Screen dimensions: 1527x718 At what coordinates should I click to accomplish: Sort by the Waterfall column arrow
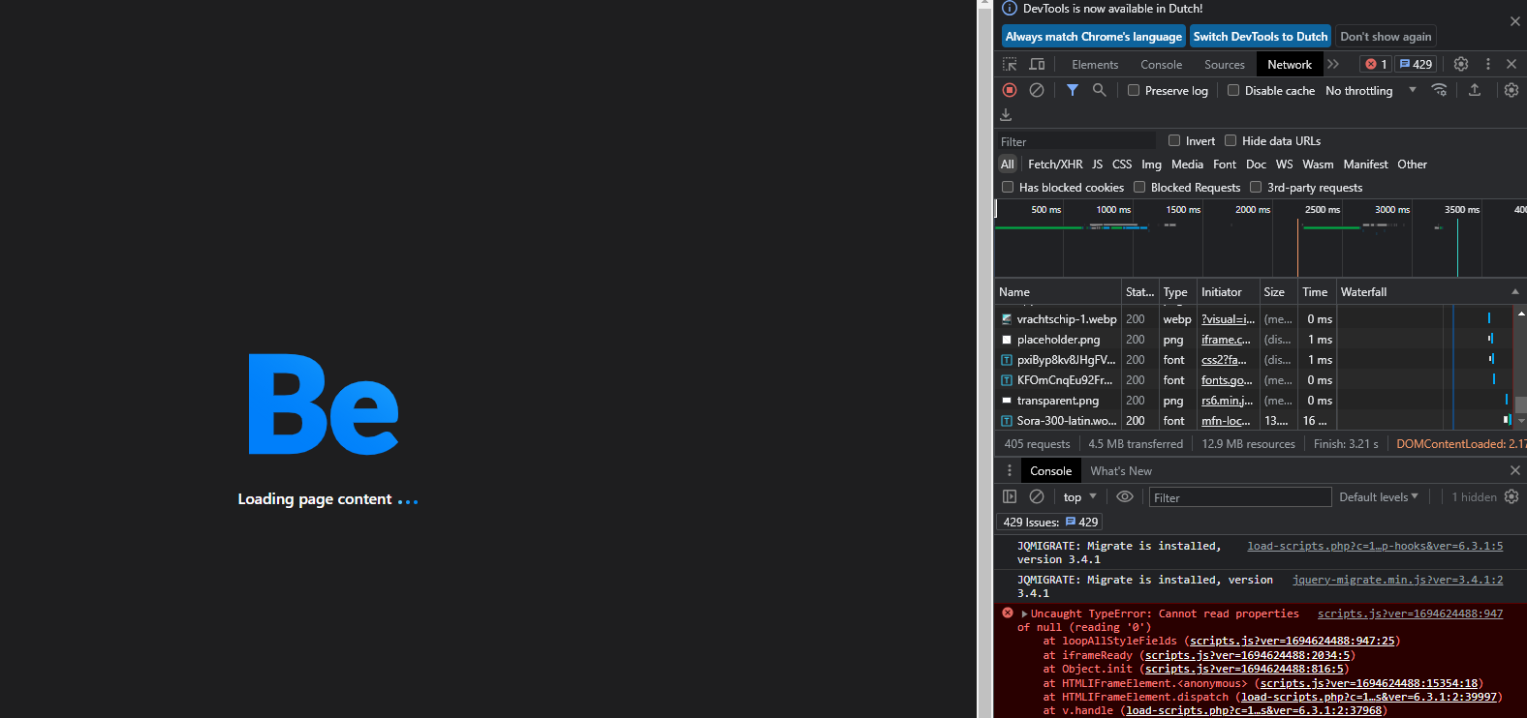pos(1515,291)
